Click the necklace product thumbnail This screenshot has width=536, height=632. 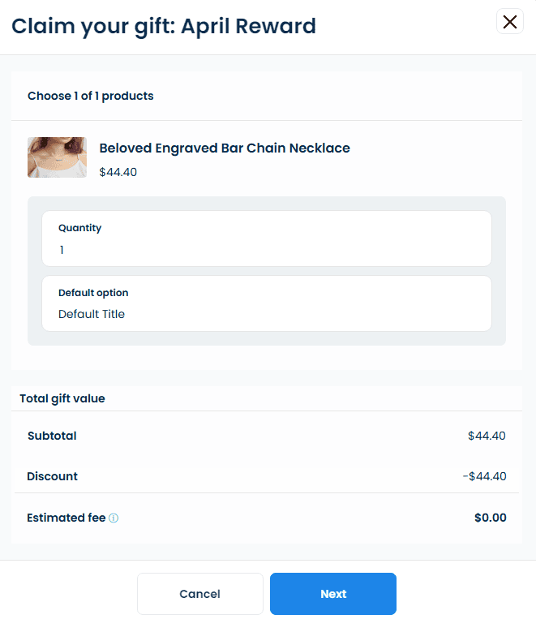pos(57,157)
